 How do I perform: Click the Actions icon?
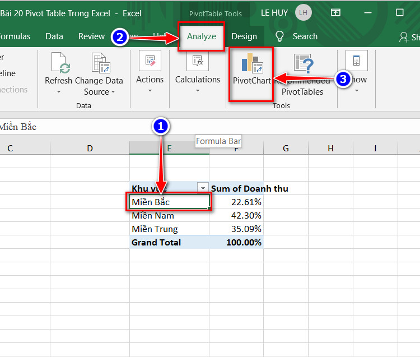[x=150, y=61]
